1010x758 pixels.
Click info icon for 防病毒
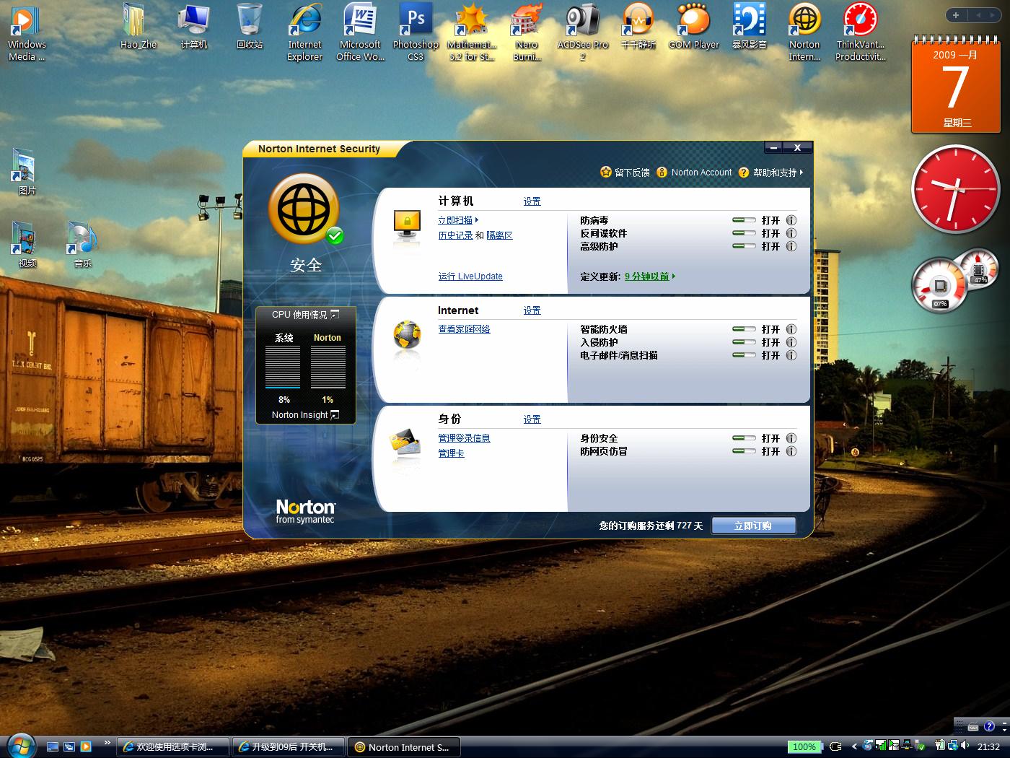(791, 220)
